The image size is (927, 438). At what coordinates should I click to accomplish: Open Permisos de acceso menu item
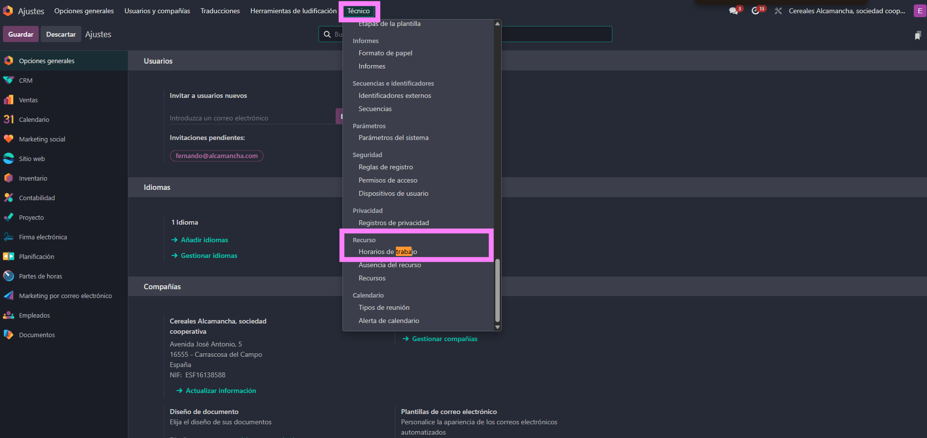click(388, 180)
